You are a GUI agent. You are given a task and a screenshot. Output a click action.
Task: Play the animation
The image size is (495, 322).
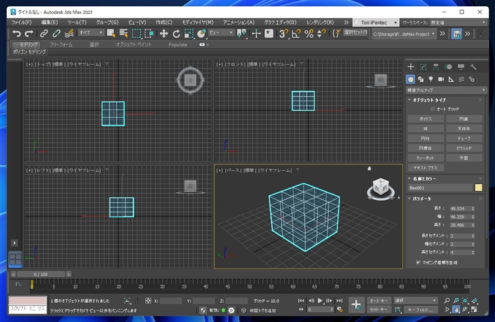pyautogui.click(x=320, y=300)
